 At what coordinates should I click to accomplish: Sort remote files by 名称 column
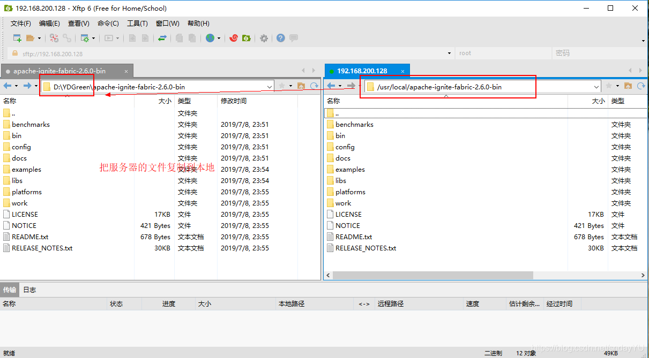click(446, 101)
